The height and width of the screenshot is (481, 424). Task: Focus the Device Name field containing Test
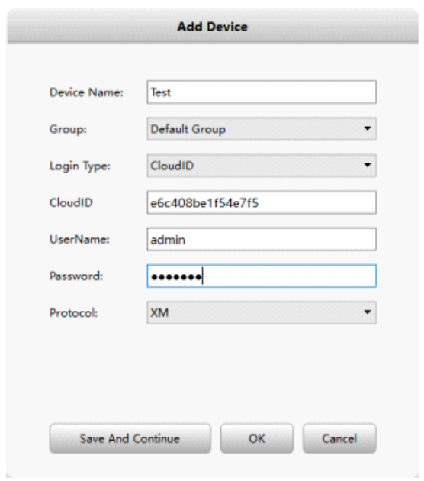[x=262, y=92]
